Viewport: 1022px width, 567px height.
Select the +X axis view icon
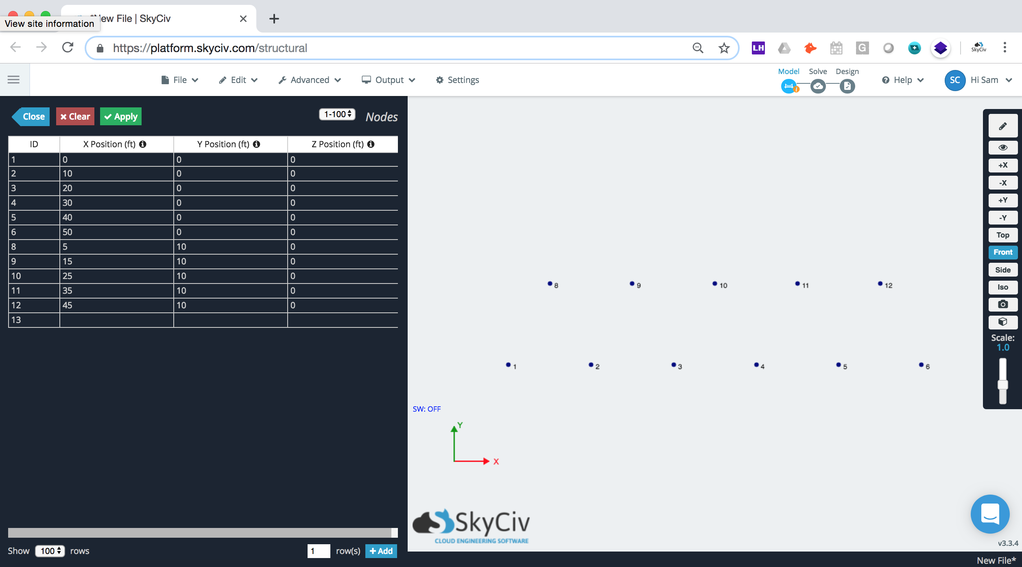coord(1002,166)
